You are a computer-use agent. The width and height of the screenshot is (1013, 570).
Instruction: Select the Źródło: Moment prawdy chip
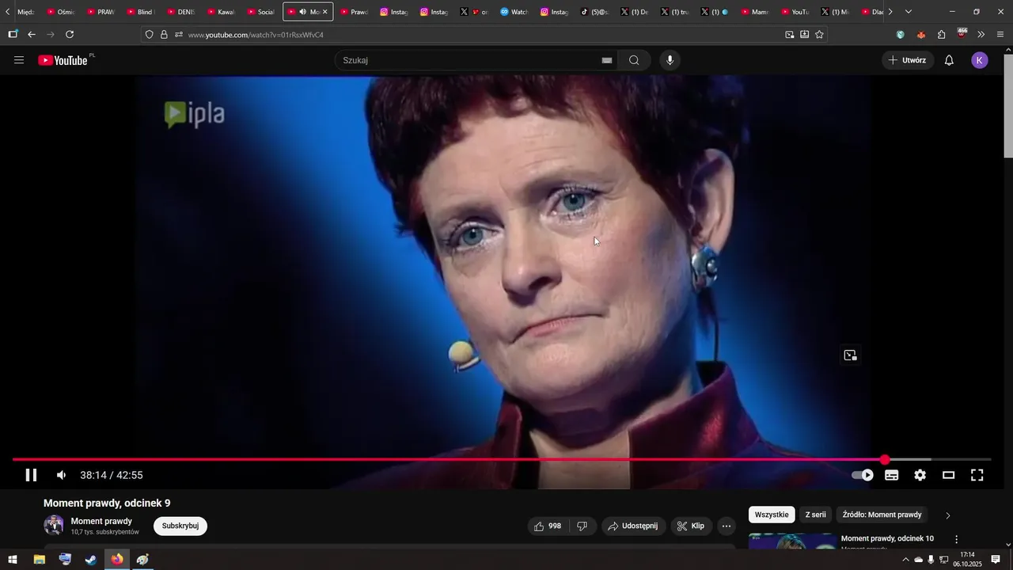tap(882, 515)
